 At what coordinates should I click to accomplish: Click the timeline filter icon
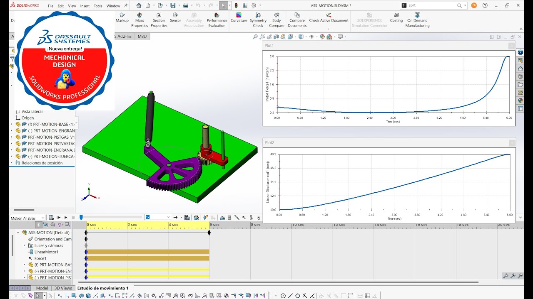[39, 225]
